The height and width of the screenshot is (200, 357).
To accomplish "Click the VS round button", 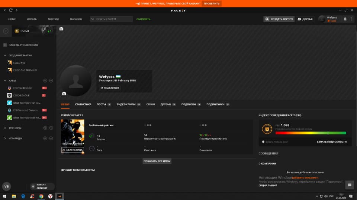I will pos(6,186).
